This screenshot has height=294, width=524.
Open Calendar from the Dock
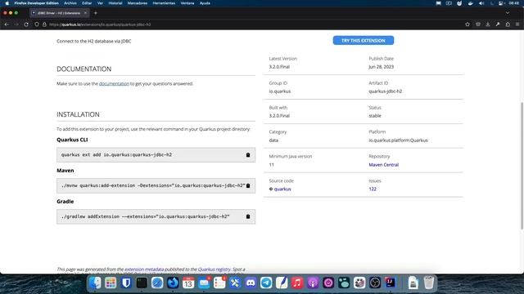[x=188, y=283]
